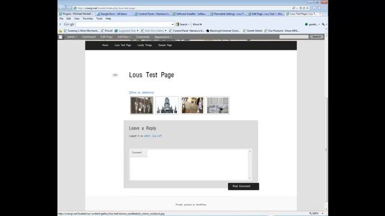Open the Control Panel Namesco bookmark
This screenshot has width=385, height=216.
click(x=186, y=31)
